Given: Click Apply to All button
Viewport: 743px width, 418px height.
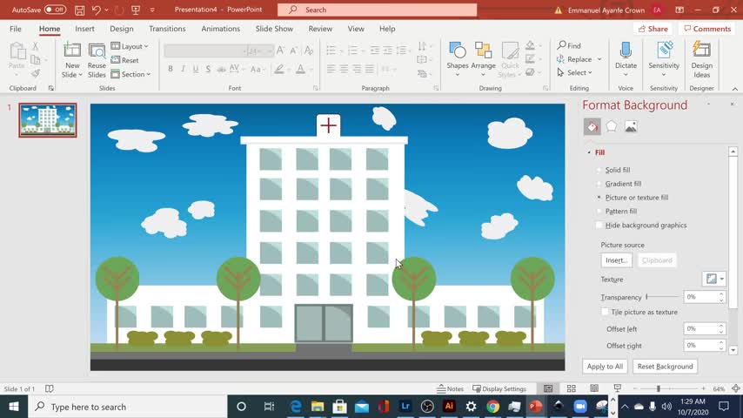Looking at the screenshot, I should click(x=605, y=367).
